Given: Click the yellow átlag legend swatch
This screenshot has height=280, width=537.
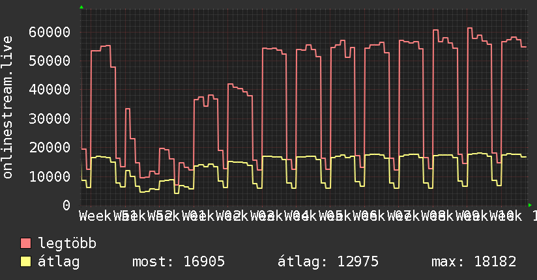Looking at the screenshot, I should [25, 262].
